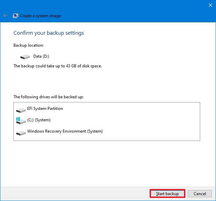Click the Windows logo (C:) drive icon
Viewport: 216px width, 201px height.
pyautogui.click(x=21, y=120)
